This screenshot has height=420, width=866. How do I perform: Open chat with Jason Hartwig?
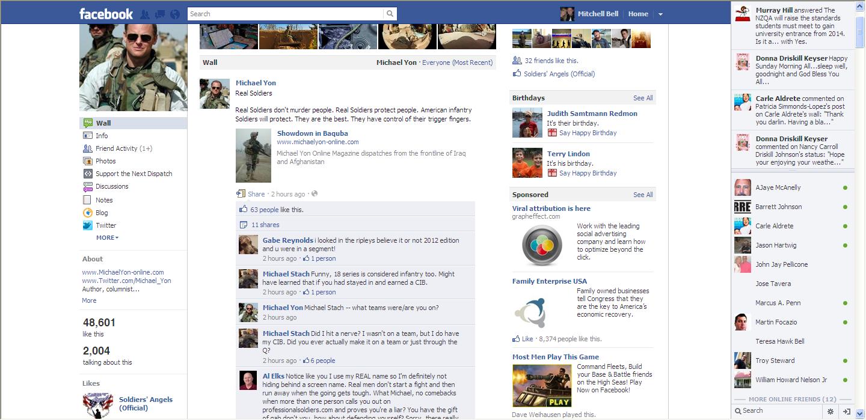click(793, 245)
